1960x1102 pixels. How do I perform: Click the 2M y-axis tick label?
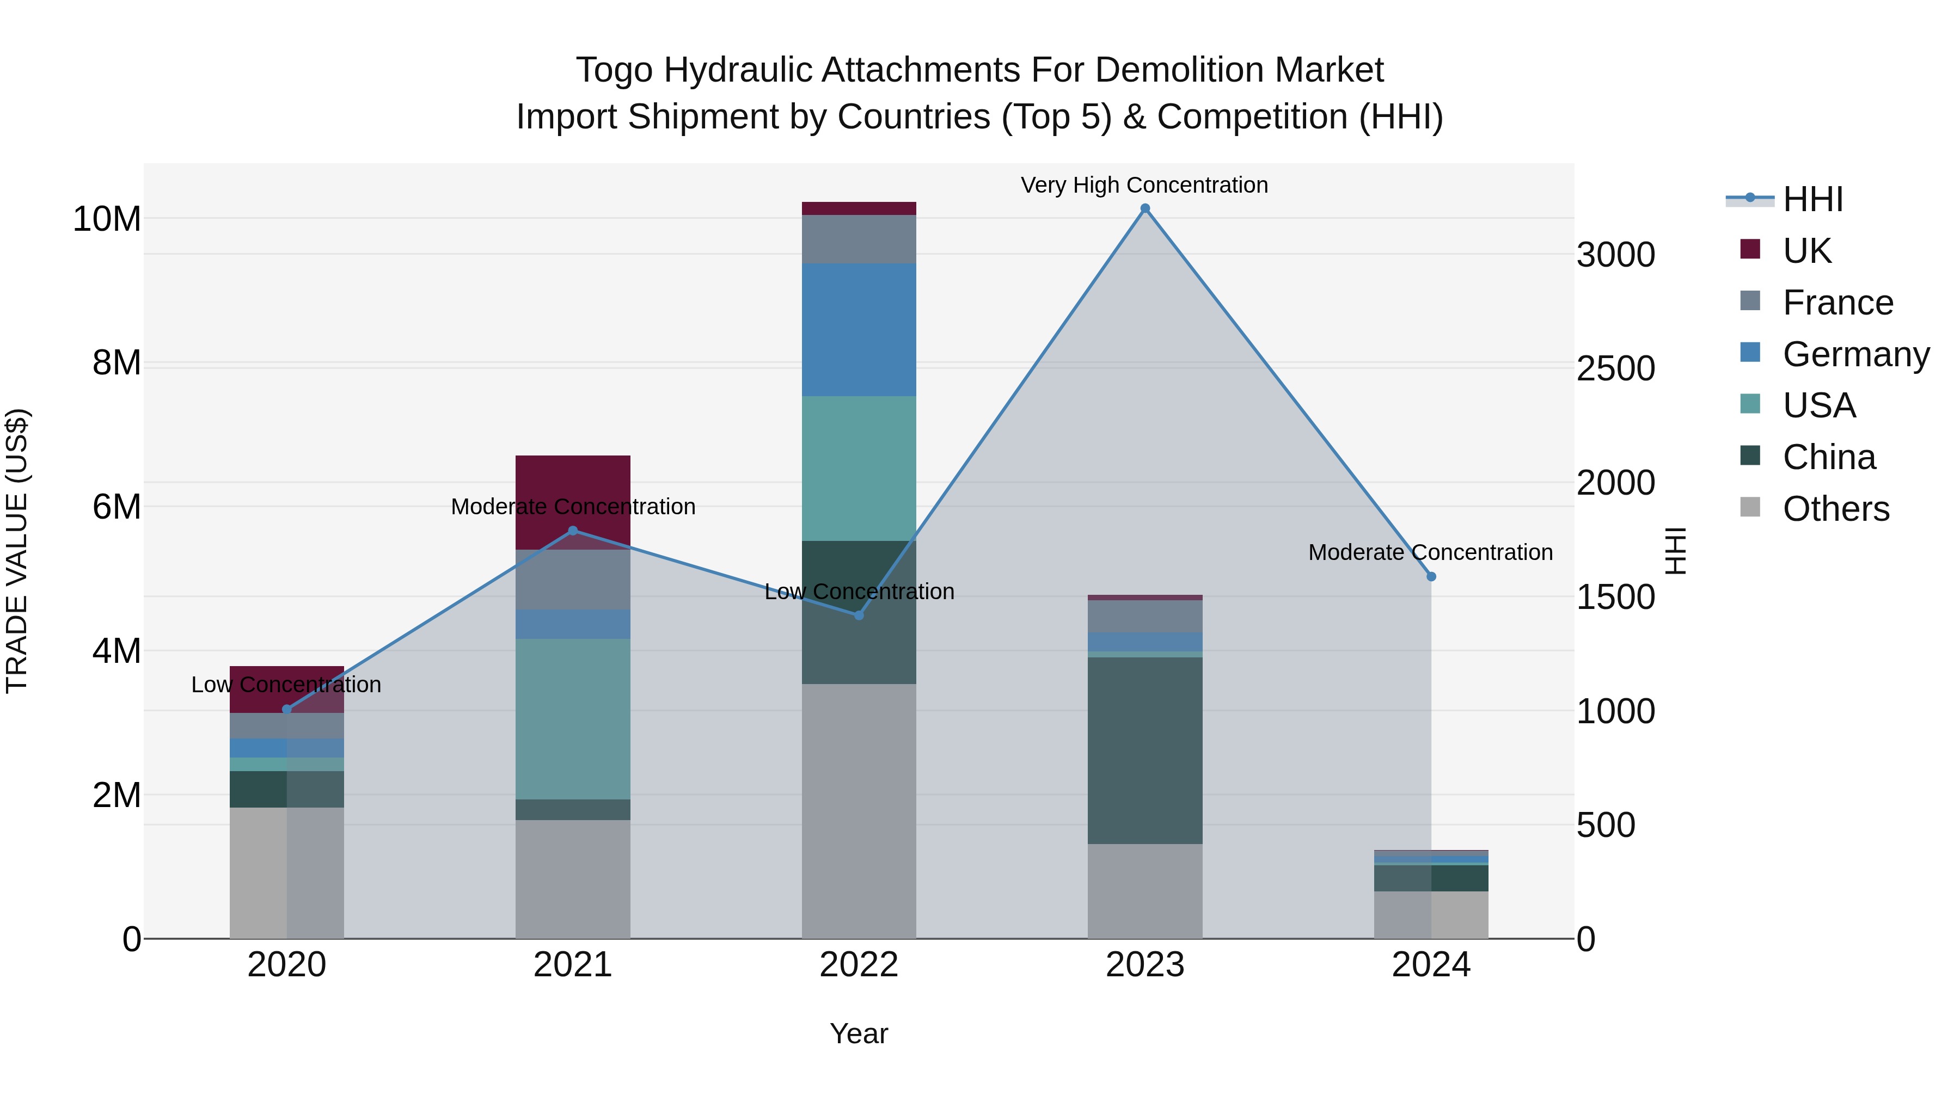click(117, 796)
